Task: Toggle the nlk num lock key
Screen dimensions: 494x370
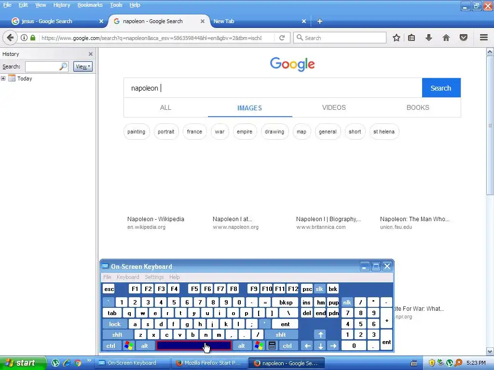Action: [347, 303]
